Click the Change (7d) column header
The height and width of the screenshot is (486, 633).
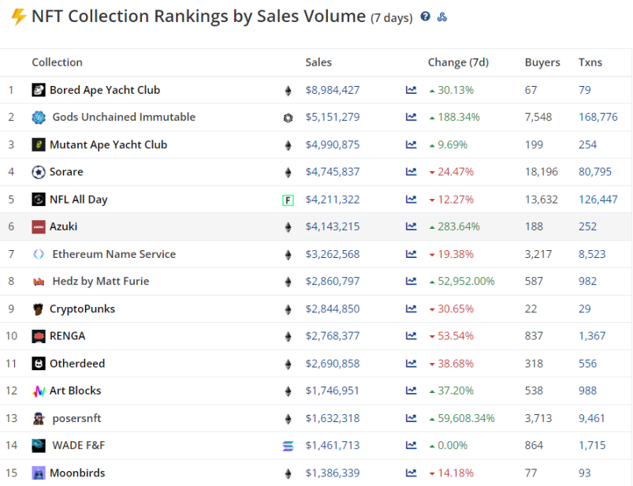click(x=458, y=62)
